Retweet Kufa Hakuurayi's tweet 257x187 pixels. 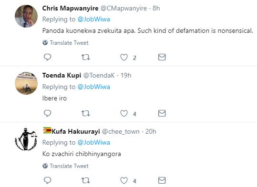coord(85,180)
